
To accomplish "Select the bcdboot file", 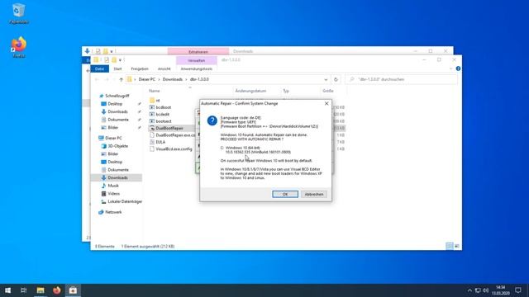I will tap(164, 107).
